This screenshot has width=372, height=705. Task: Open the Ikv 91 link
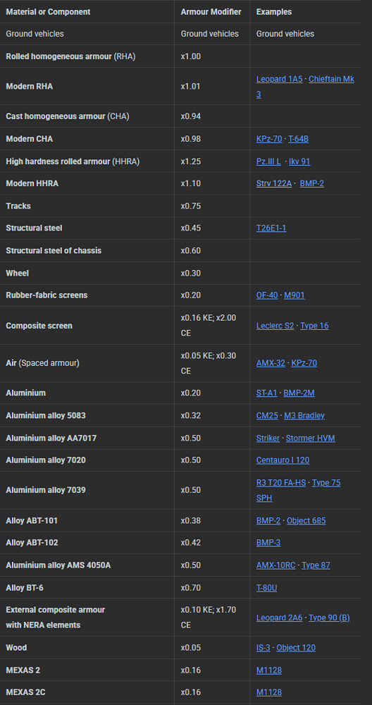click(x=299, y=161)
